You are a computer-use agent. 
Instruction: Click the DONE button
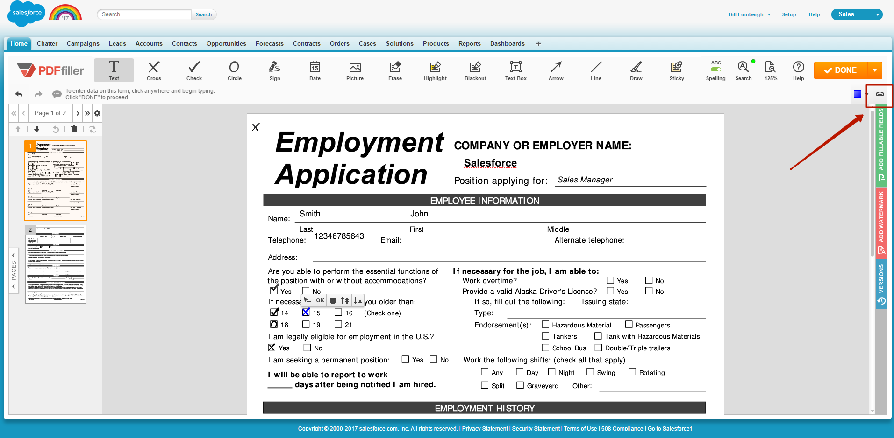pyautogui.click(x=841, y=70)
